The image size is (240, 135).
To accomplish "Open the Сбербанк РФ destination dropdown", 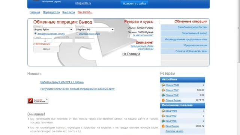I will coord(94,30).
